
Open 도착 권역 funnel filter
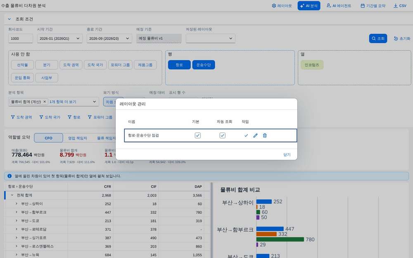pyautogui.click(x=21, y=117)
